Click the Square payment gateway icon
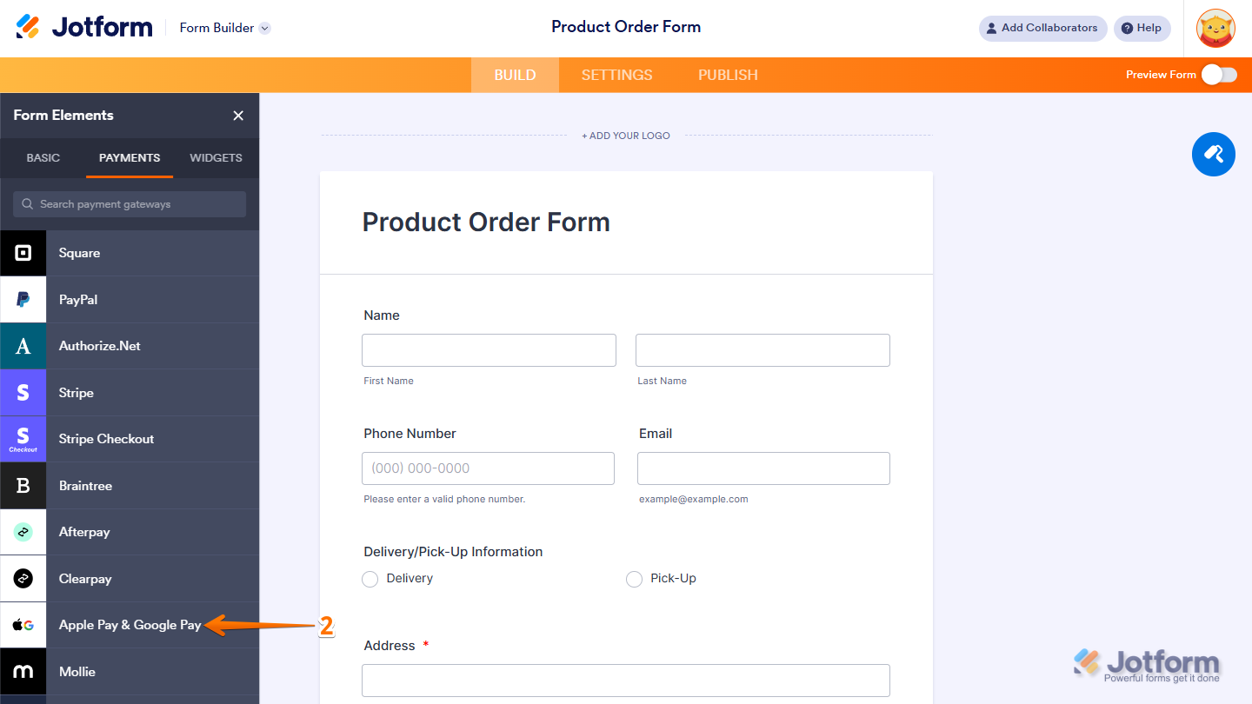 pos(23,253)
